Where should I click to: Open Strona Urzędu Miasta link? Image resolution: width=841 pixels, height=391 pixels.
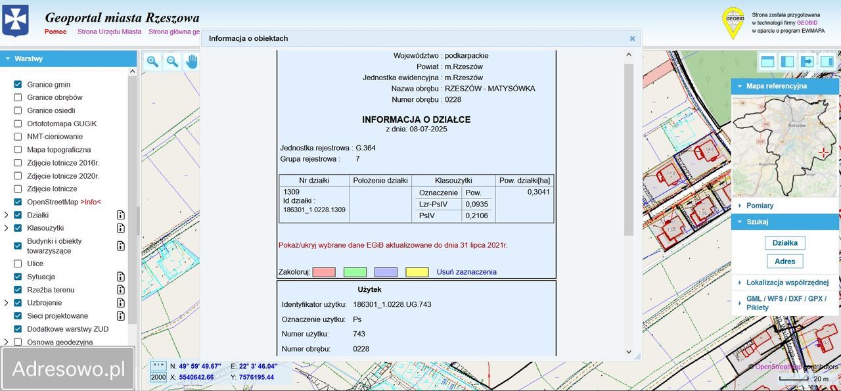pyautogui.click(x=109, y=32)
